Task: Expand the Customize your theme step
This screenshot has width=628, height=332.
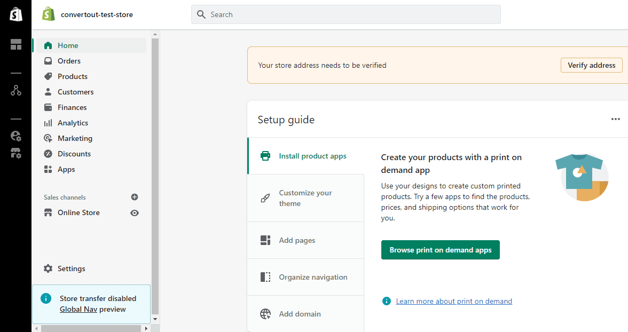Action: tap(305, 198)
